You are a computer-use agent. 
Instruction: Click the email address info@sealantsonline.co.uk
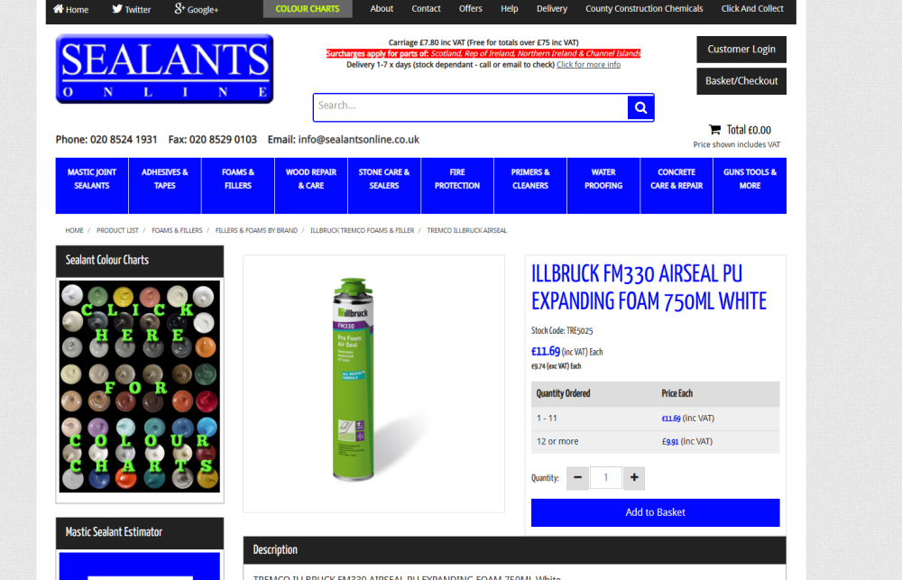(x=358, y=139)
